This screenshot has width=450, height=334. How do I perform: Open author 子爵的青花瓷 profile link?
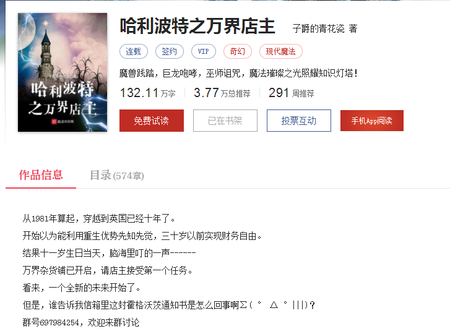(318, 28)
